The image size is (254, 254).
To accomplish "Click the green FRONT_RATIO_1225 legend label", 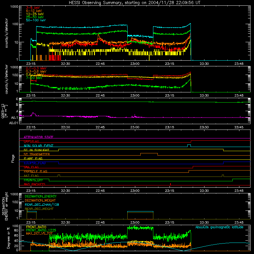I will point(41,231).
